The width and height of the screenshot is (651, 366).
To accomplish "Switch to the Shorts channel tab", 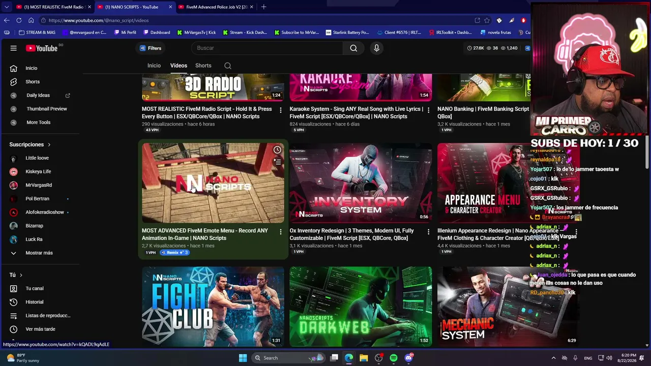I will click(x=203, y=66).
